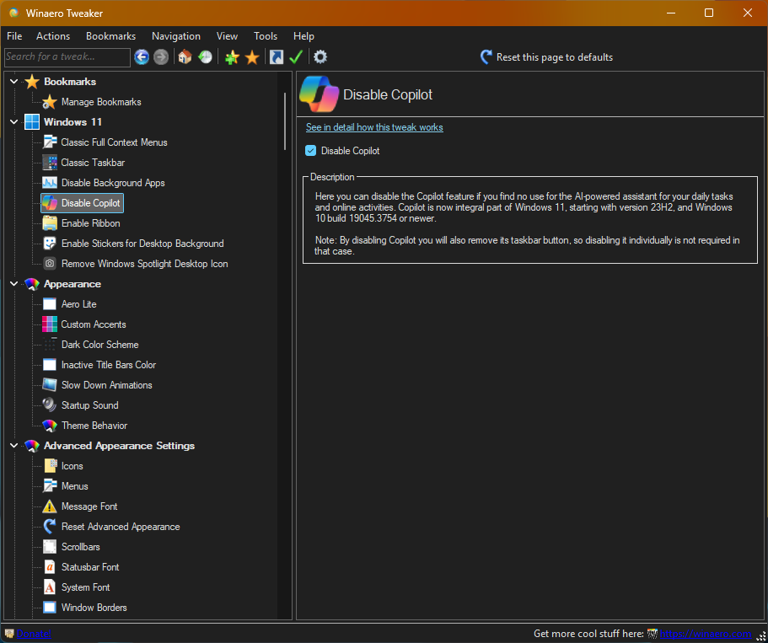Open the Navigation menu
This screenshot has width=768, height=643.
pos(176,36)
